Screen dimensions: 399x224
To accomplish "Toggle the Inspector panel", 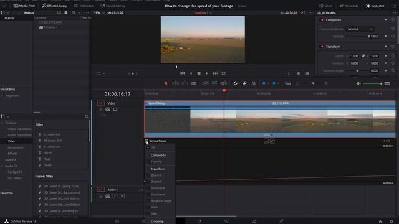I will tap(375, 6).
